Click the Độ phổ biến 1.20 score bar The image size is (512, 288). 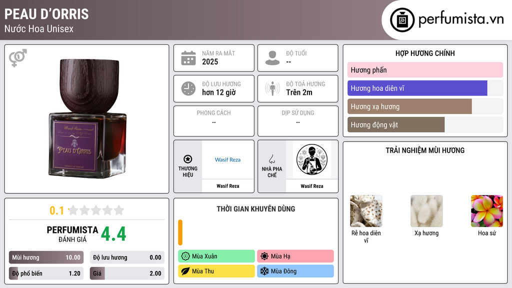46,273
